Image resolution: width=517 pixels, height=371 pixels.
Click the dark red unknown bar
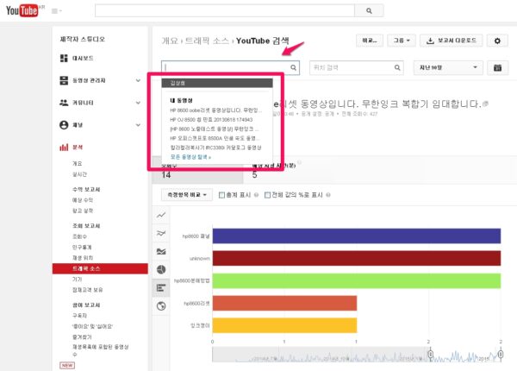point(357,258)
